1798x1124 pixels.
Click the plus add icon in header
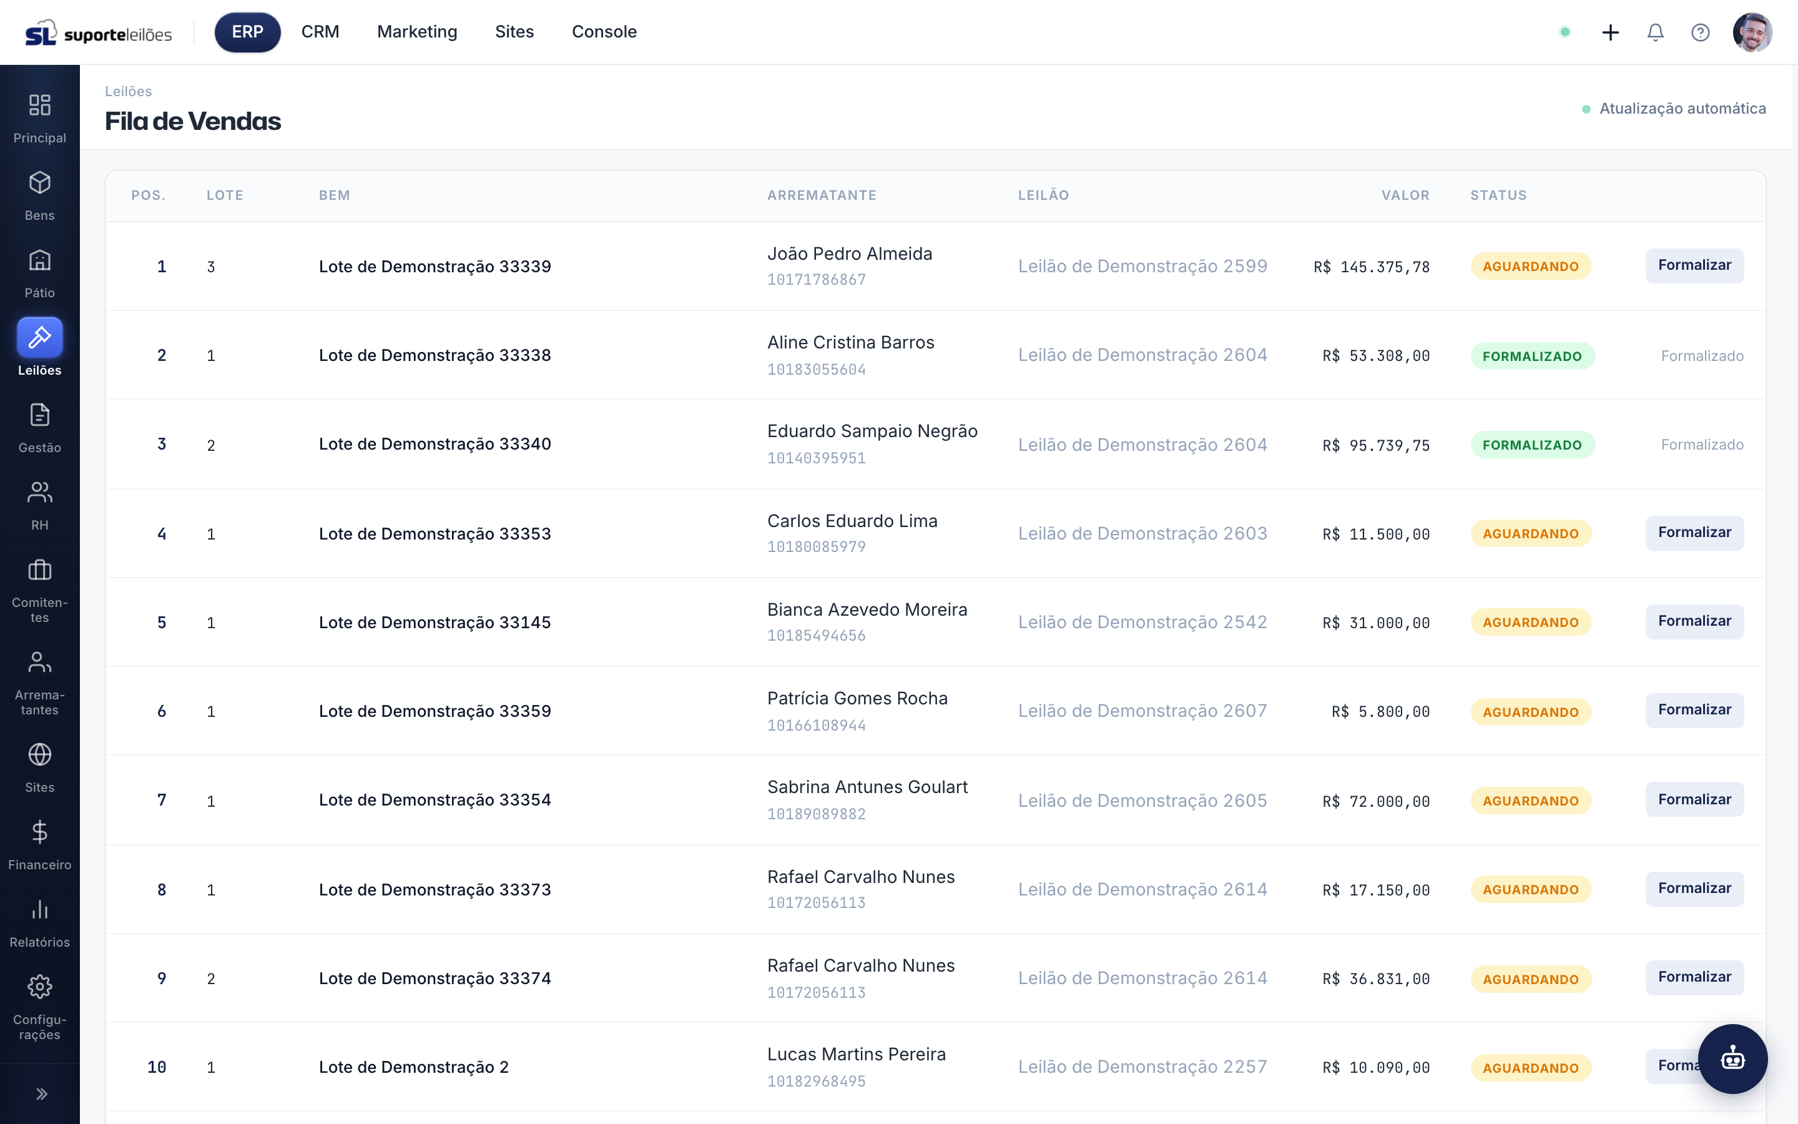tap(1610, 32)
